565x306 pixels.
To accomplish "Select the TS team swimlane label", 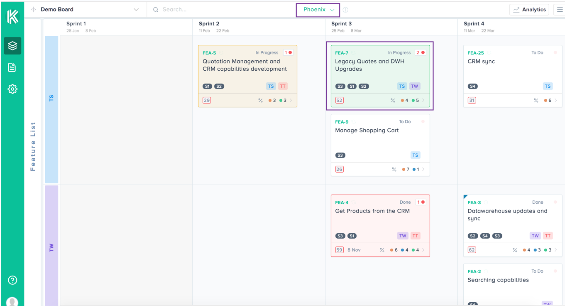I will (51, 99).
